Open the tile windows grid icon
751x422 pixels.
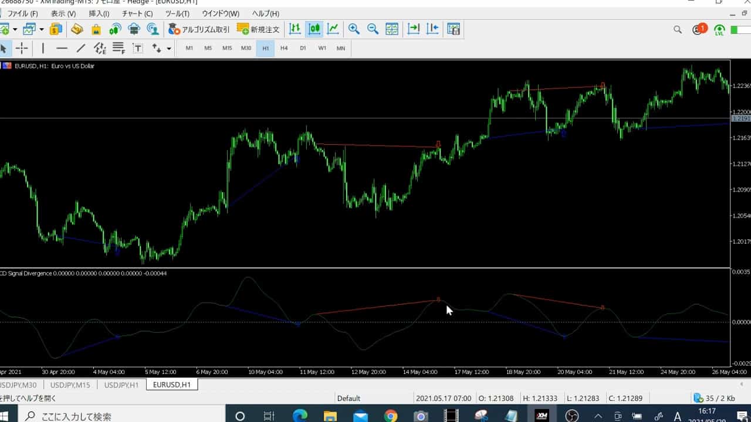click(x=392, y=29)
